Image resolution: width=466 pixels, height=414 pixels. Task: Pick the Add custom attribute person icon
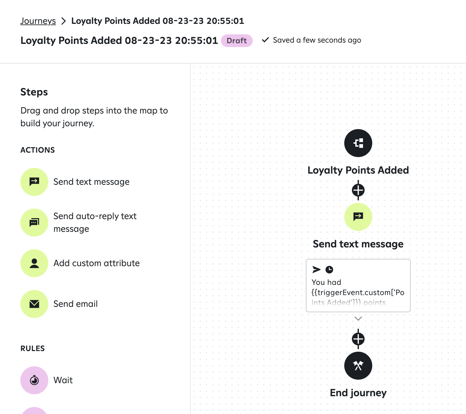point(34,263)
